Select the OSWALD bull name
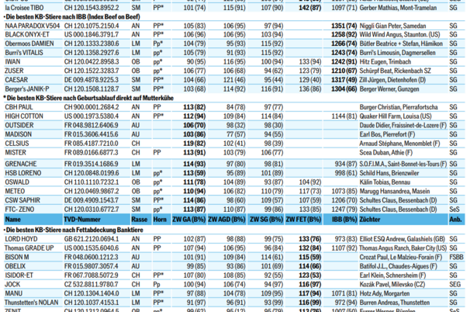This screenshot has width=470, height=312. coord(17,182)
